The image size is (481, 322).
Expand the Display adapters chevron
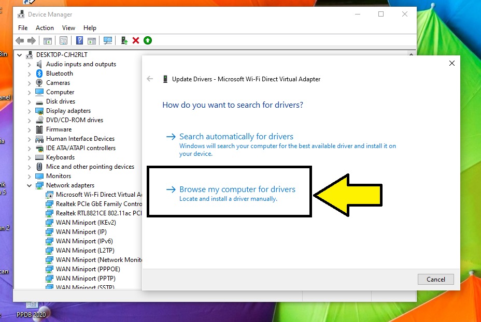[30, 111]
